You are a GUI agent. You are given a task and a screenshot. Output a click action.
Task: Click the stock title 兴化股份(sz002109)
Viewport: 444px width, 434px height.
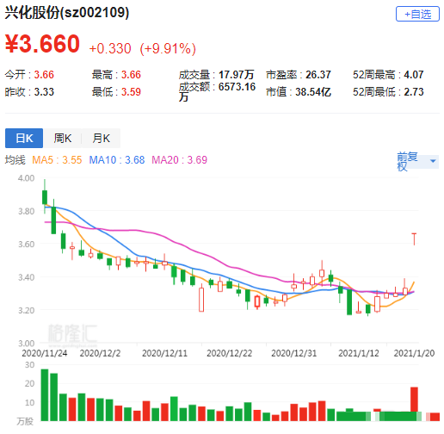67,12
